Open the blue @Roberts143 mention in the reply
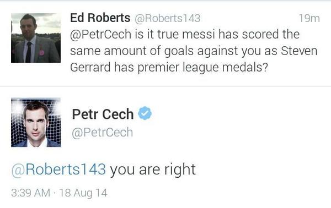Image resolution: width=331 pixels, height=208 pixels. coord(58,169)
